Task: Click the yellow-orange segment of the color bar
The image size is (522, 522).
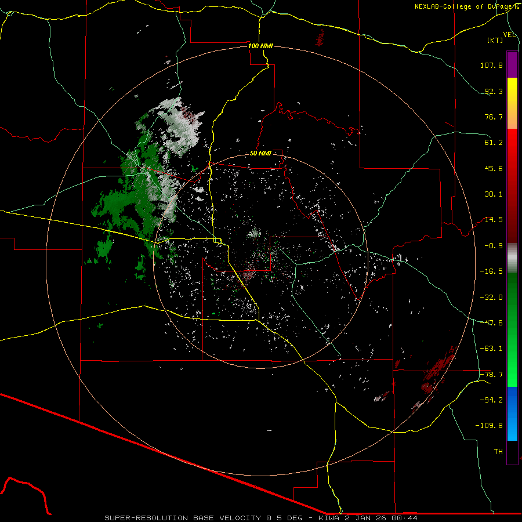Action: 512,103
